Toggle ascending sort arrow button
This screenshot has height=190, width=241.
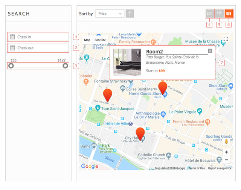pos(130,14)
